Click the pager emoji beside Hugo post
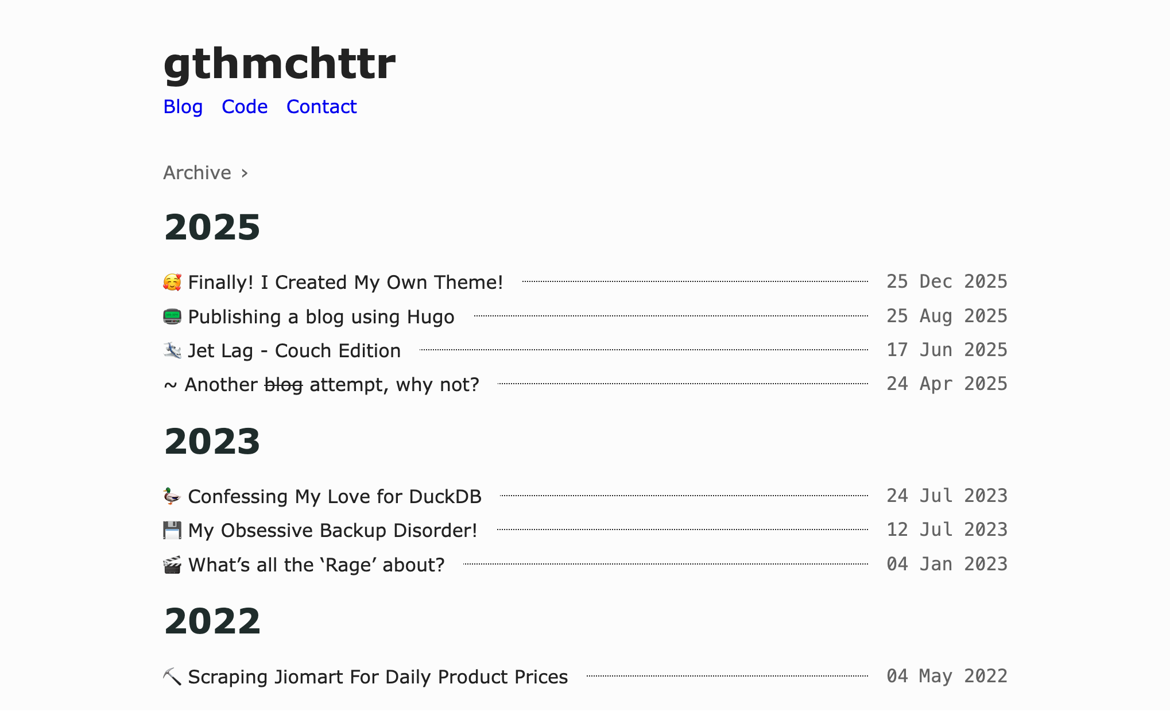This screenshot has width=1170, height=711. [172, 316]
